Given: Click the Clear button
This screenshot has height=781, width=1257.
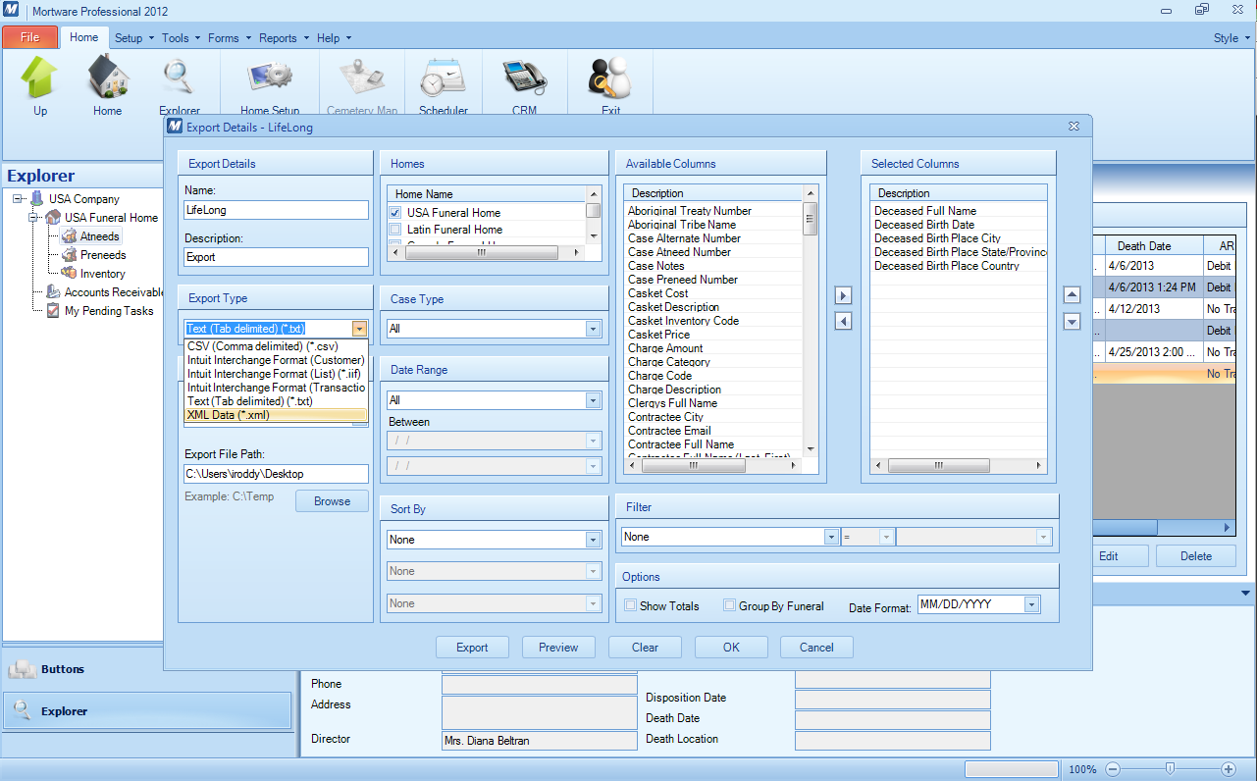Looking at the screenshot, I should pyautogui.click(x=645, y=648).
